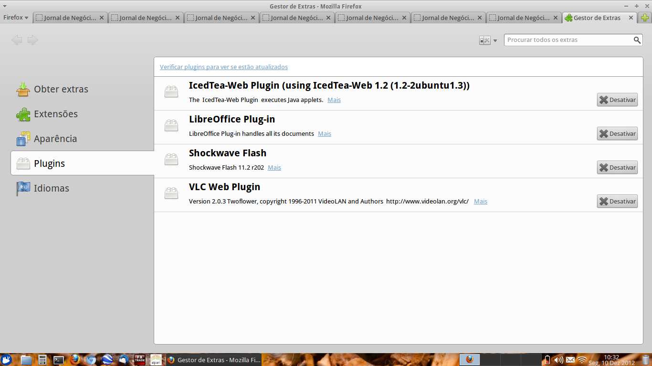Click the magnifier search icon
Viewport: 652px width, 366px height.
[637, 40]
